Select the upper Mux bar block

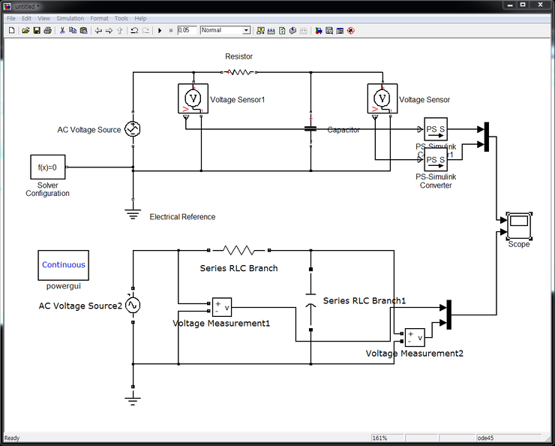click(x=487, y=137)
